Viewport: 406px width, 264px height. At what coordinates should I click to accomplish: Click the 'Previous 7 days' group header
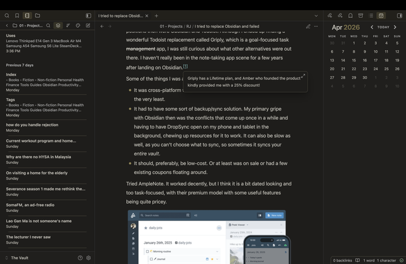pos(20,65)
